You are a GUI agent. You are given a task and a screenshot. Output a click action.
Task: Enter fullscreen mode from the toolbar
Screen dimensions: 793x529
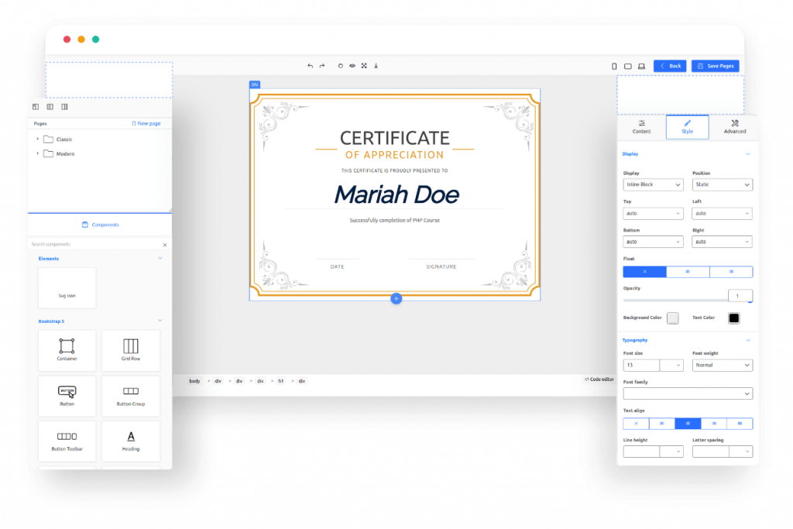[363, 66]
